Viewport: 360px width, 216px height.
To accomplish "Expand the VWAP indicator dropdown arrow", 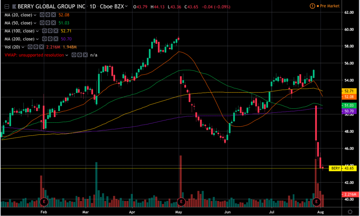I will click(67, 55).
